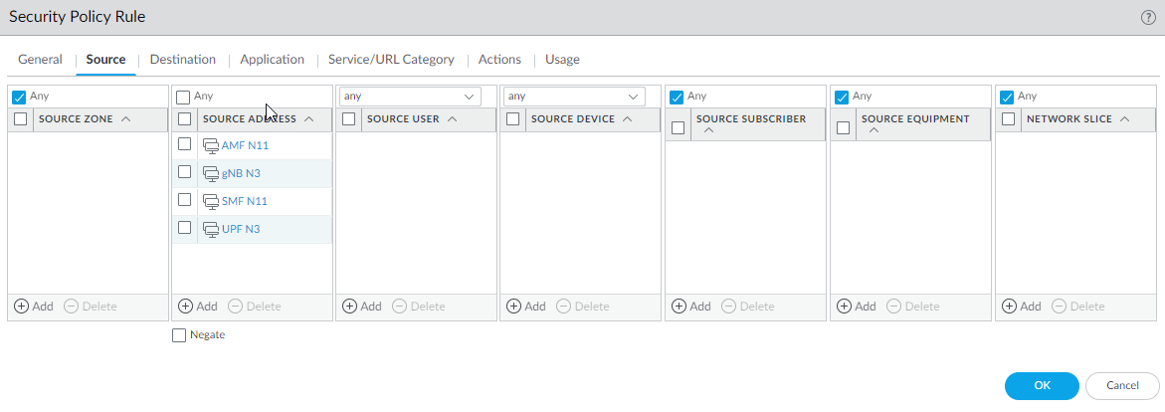Image resolution: width=1165 pixels, height=412 pixels.
Task: Open the SMF N11 address link
Action: (x=245, y=201)
